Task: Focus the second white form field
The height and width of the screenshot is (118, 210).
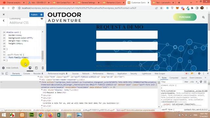Action: pyautogui.click(x=127, y=46)
